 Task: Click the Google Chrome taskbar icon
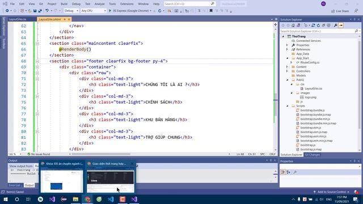coord(87,199)
